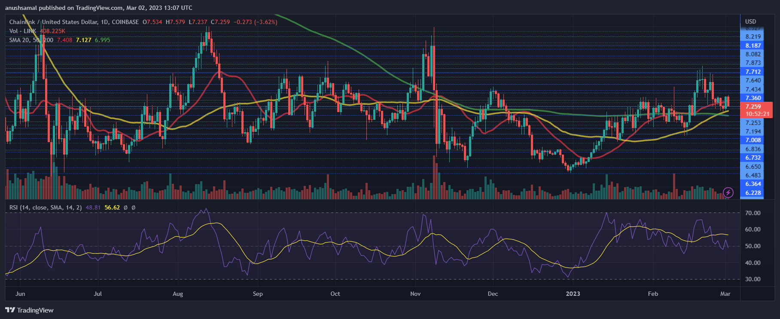Select the Vol · LINK indicator legend
Viewport: 780px width, 319px height.
coord(23,31)
